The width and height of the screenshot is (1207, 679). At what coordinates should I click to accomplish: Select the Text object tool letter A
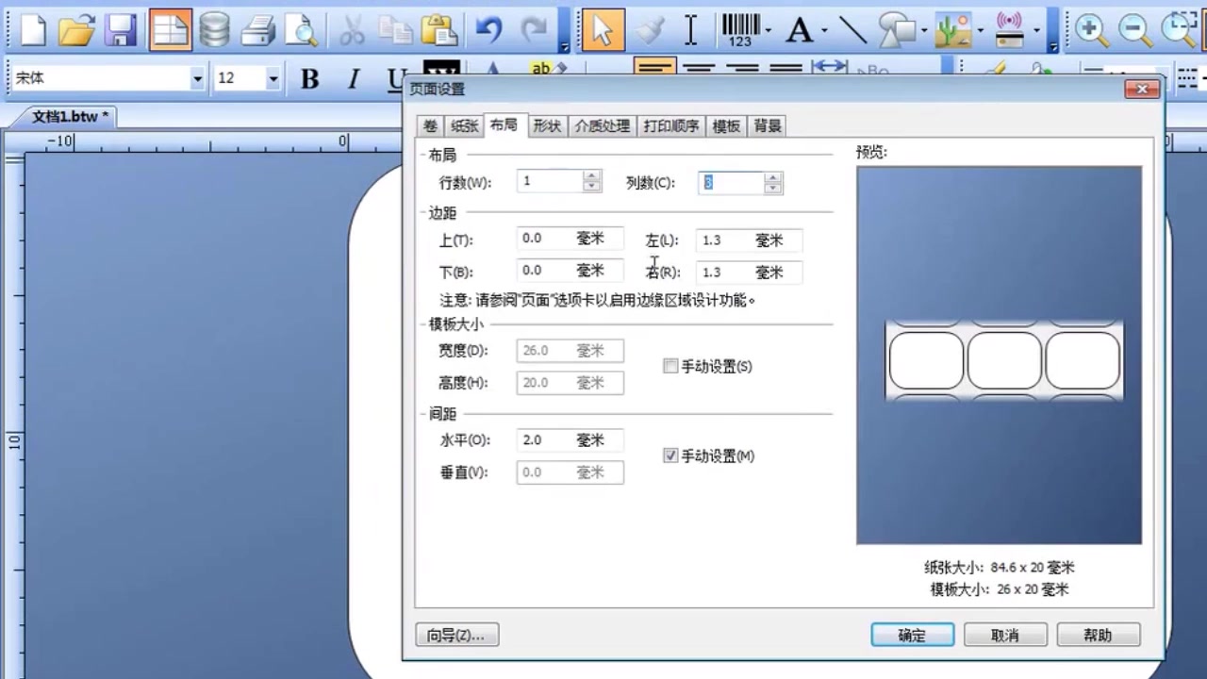pos(800,30)
